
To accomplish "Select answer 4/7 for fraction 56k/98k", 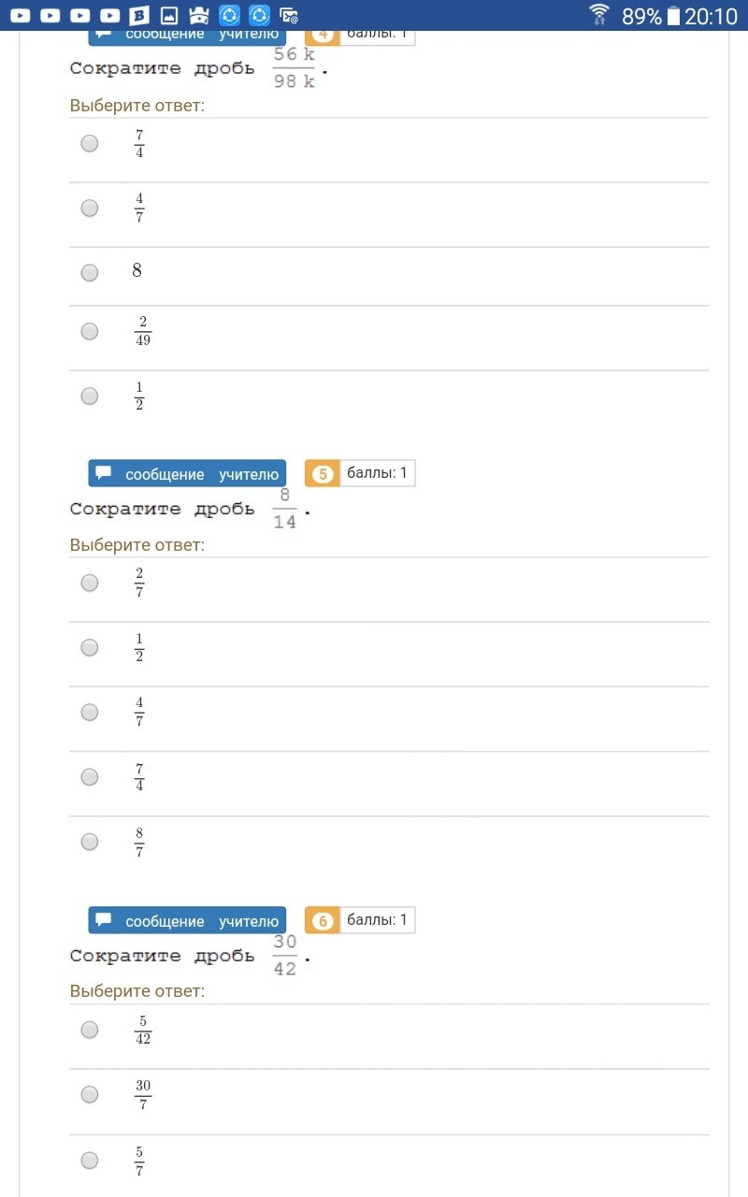I will click(x=90, y=208).
